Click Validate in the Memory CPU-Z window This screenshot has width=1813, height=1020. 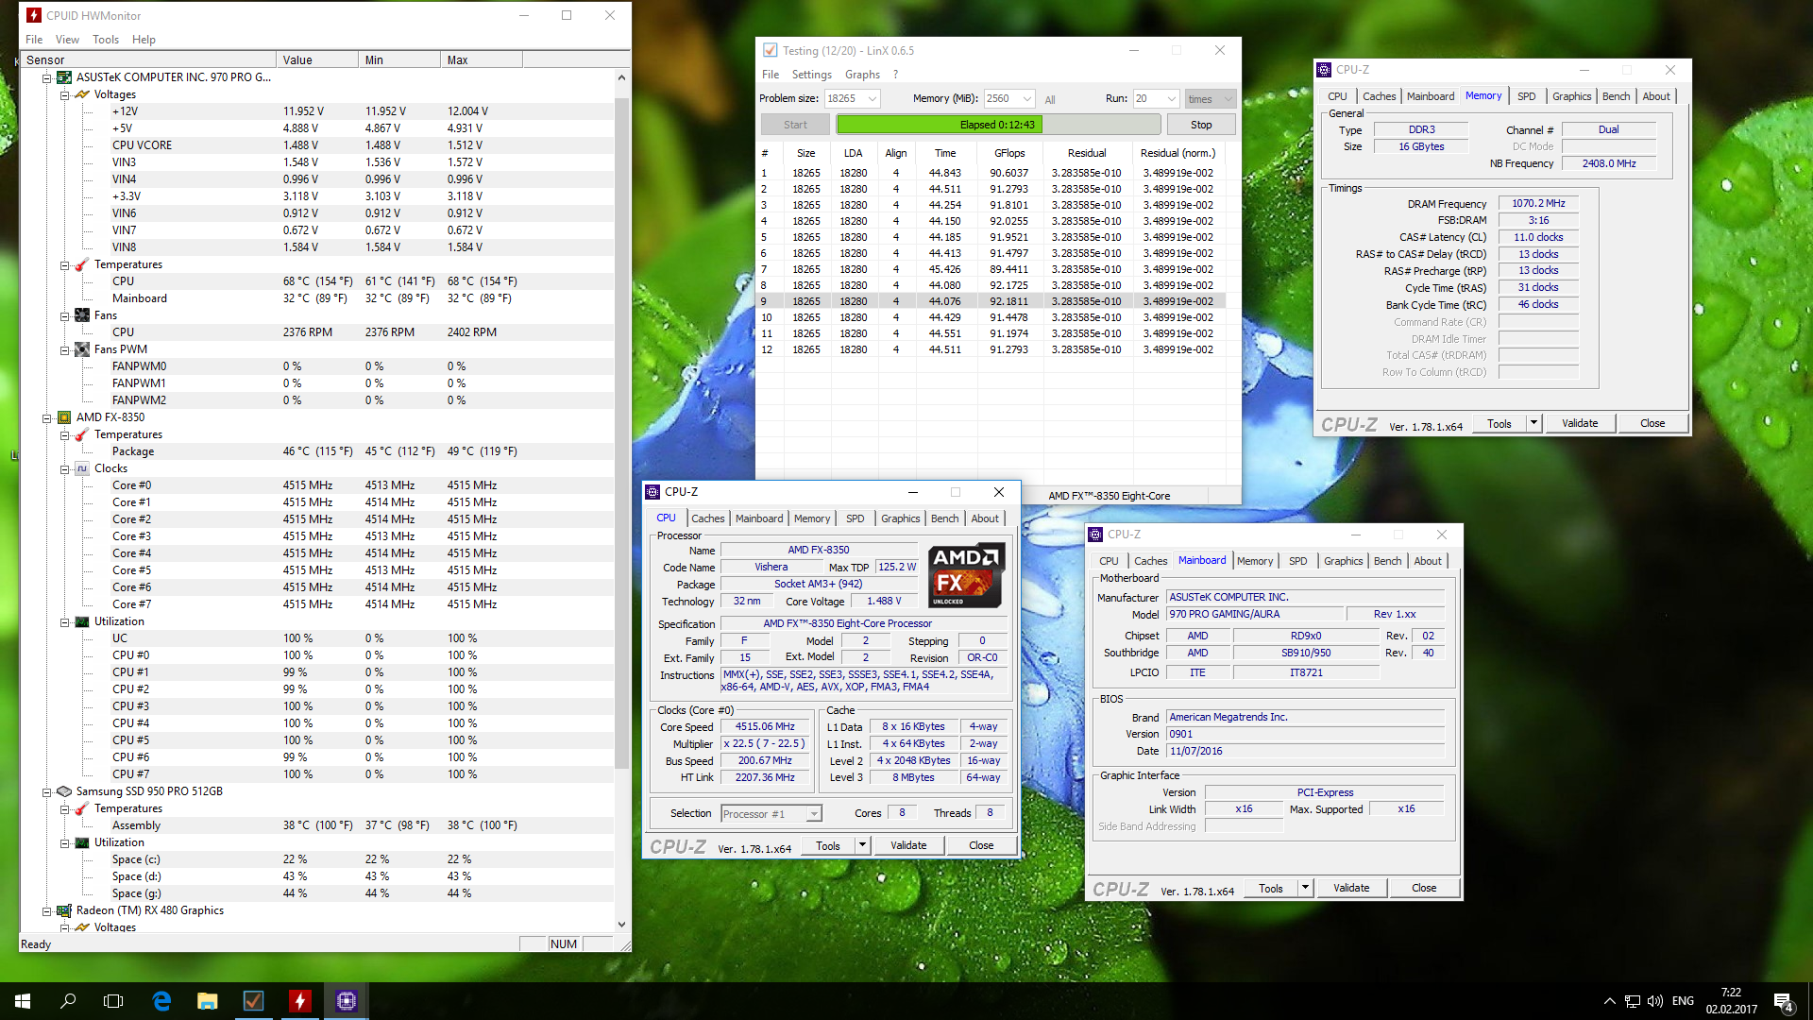(x=1579, y=423)
